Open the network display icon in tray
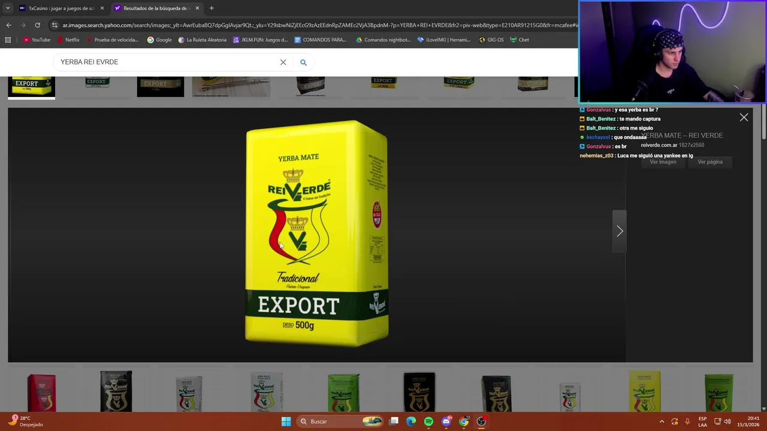 [717, 421]
